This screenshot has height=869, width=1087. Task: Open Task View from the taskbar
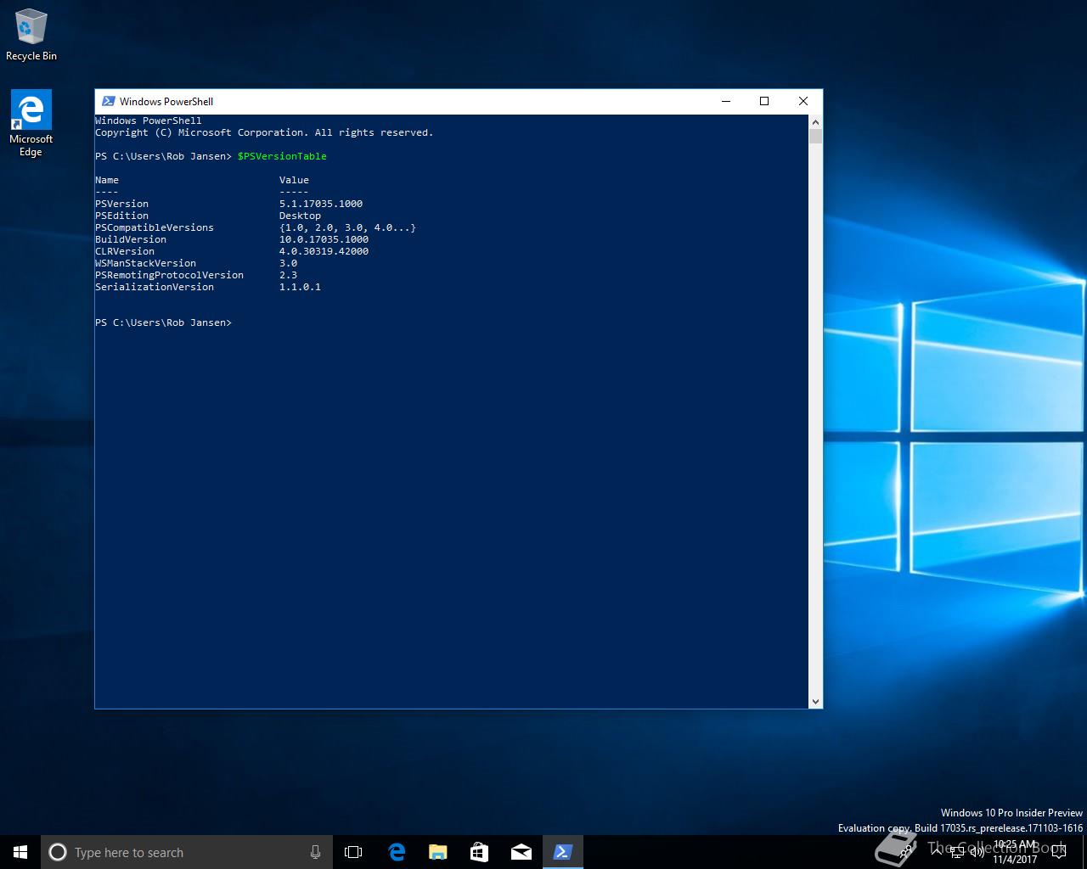pos(353,852)
